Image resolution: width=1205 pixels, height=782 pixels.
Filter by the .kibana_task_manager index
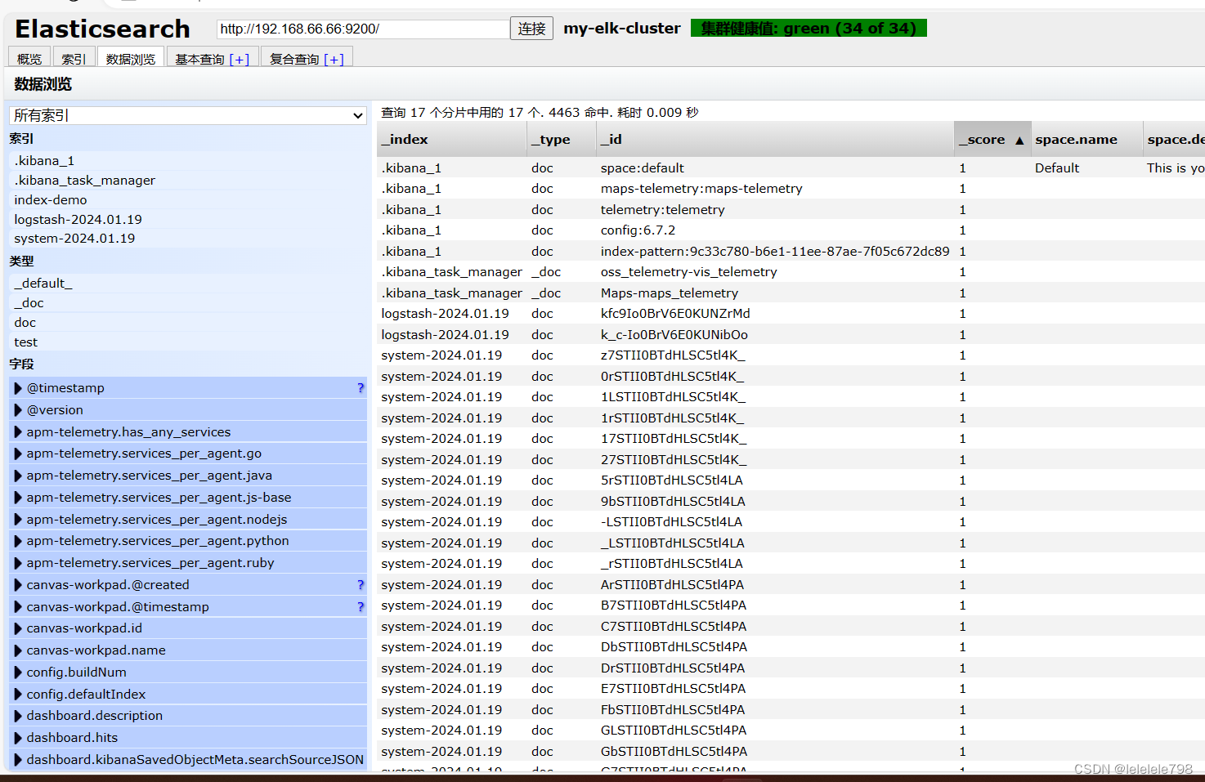(x=188, y=181)
